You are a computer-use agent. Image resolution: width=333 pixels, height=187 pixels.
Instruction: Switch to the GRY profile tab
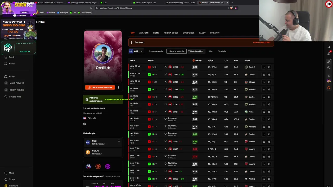(133, 33)
